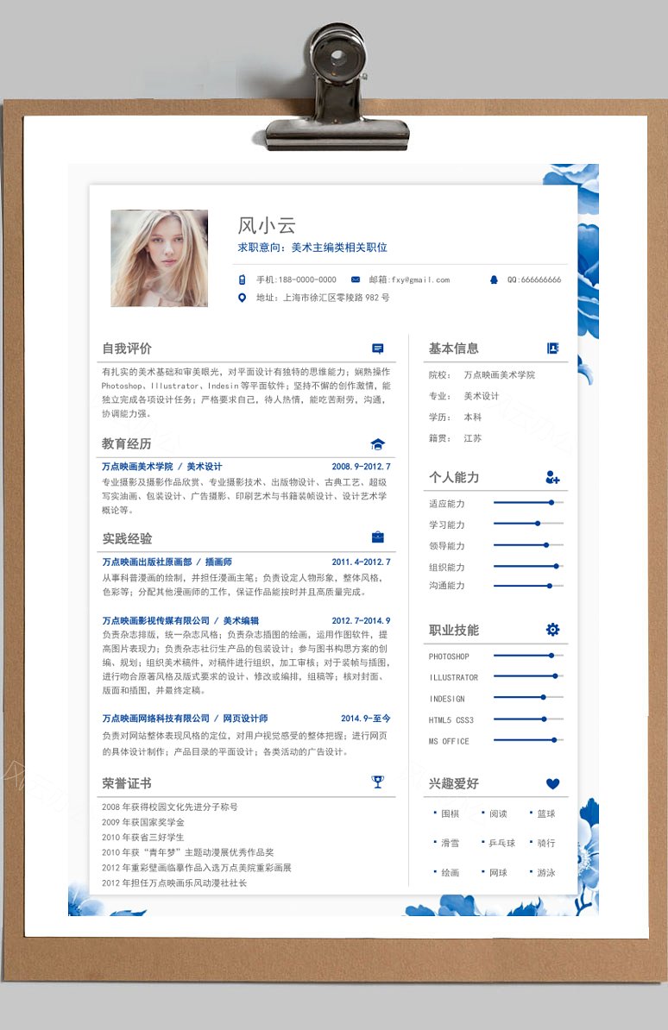Click the 兴趣爱好 heading
Image resolution: width=668 pixels, height=1030 pixels.
[x=454, y=783]
